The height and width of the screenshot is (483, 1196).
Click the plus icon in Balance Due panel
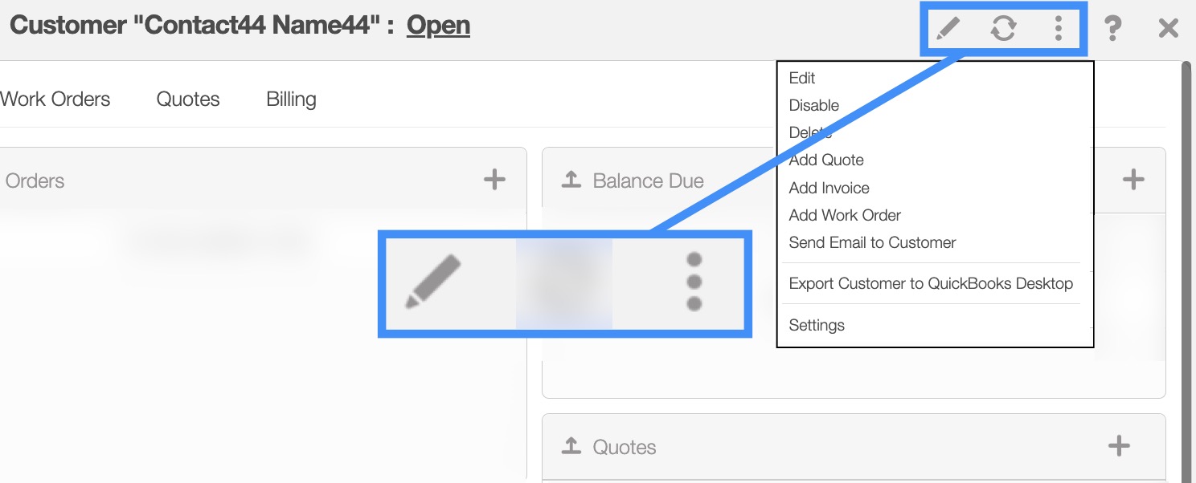1133,180
